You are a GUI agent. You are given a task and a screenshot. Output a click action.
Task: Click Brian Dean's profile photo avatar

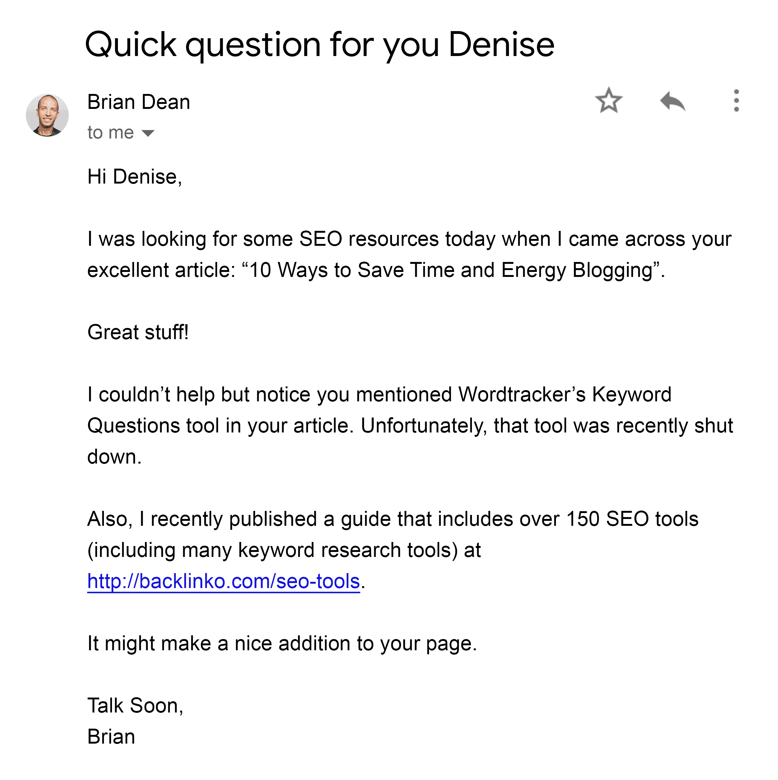tap(47, 115)
